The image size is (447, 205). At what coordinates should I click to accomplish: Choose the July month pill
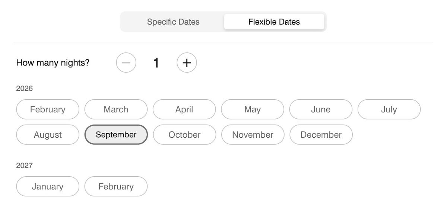click(x=389, y=109)
